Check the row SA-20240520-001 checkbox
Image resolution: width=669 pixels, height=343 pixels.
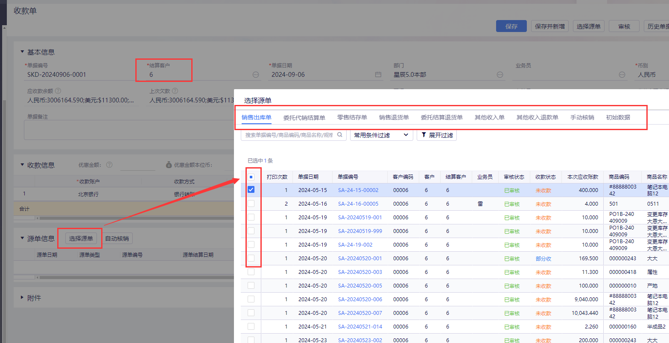[251, 258]
